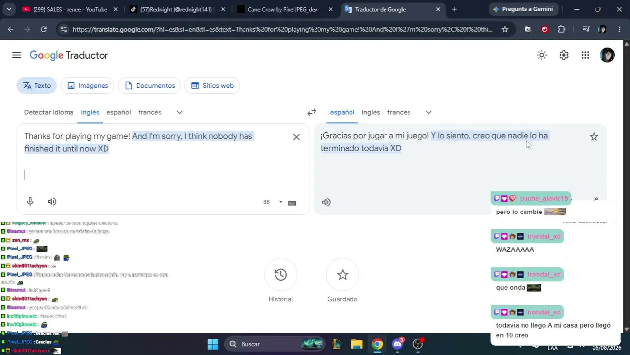Open the Chrome extensions puzzle menu
630x355 pixels.
point(561,29)
